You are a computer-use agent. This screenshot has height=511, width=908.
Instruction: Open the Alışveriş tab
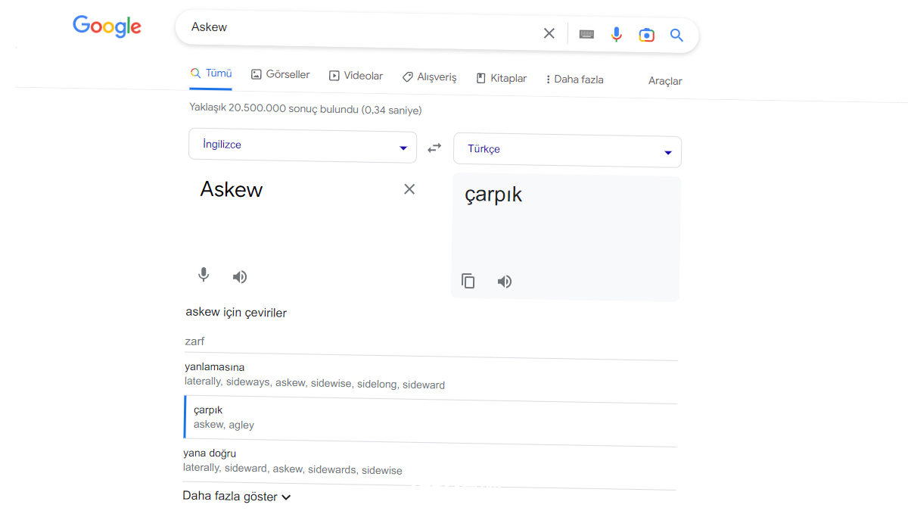(x=429, y=77)
